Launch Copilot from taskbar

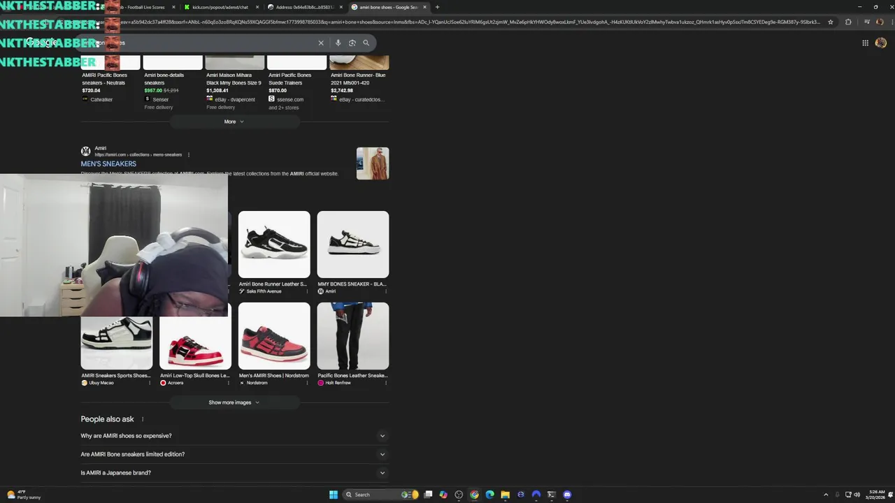(x=443, y=495)
